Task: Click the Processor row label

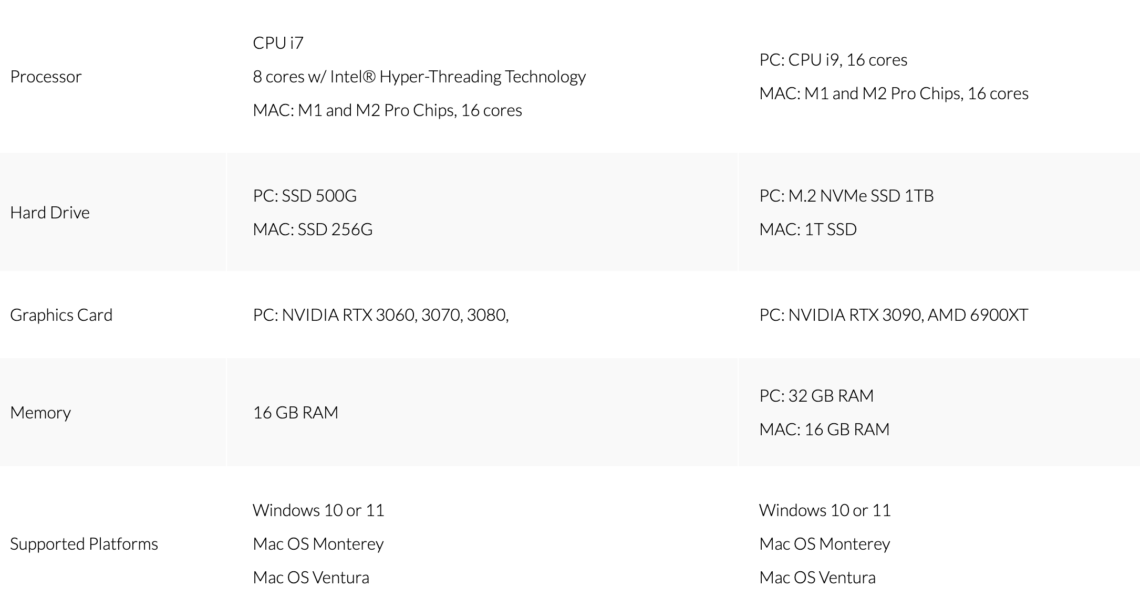Action: tap(46, 77)
